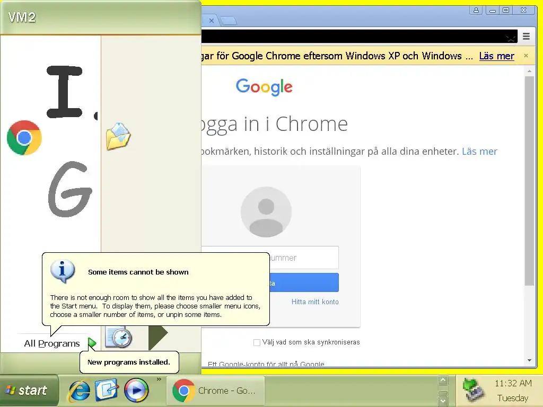Open a new Chrome tab
Screen dimensions: 543x407
(x=229, y=21)
